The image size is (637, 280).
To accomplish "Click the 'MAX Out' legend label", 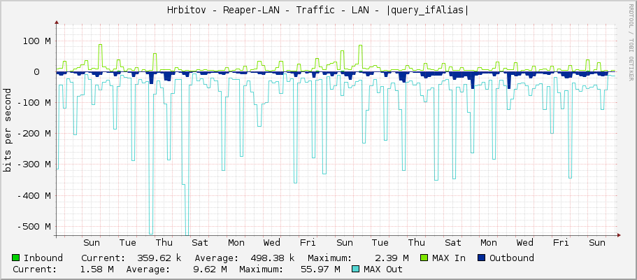I will coord(383,269).
